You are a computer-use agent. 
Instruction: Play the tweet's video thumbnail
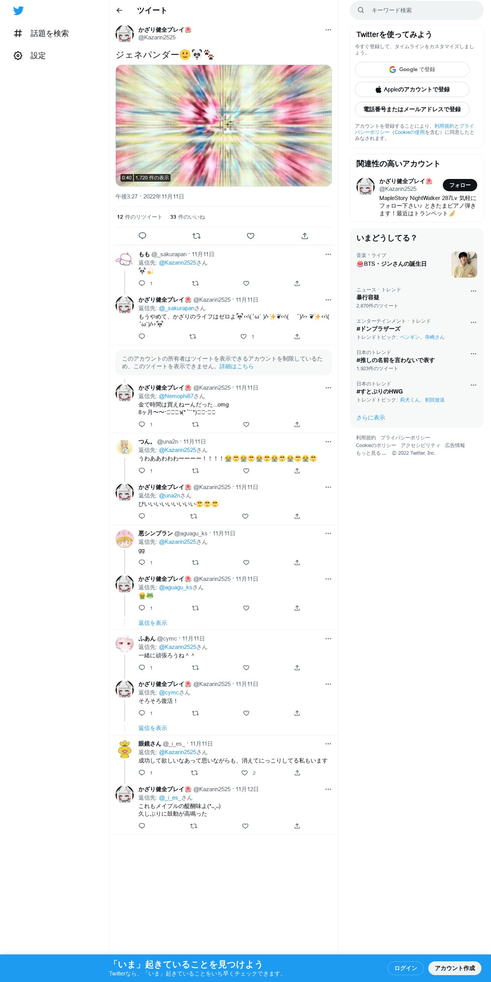[x=224, y=125]
